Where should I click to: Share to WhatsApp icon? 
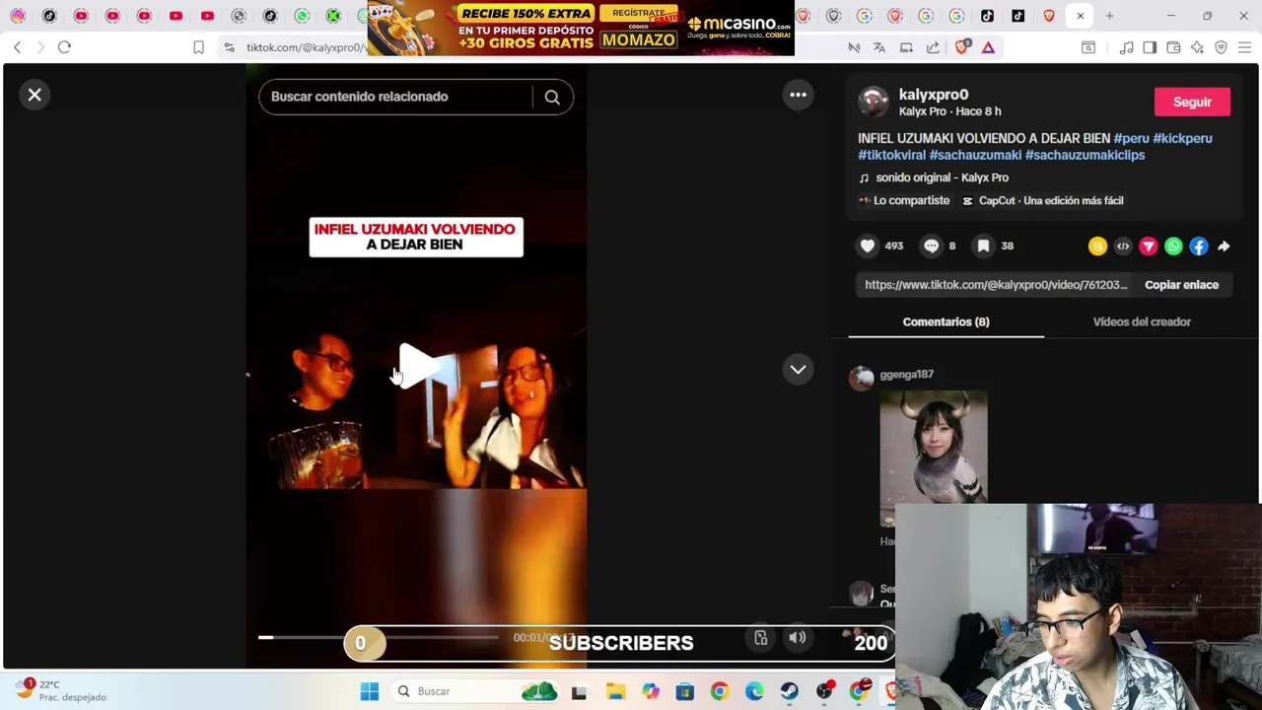pyautogui.click(x=1173, y=247)
